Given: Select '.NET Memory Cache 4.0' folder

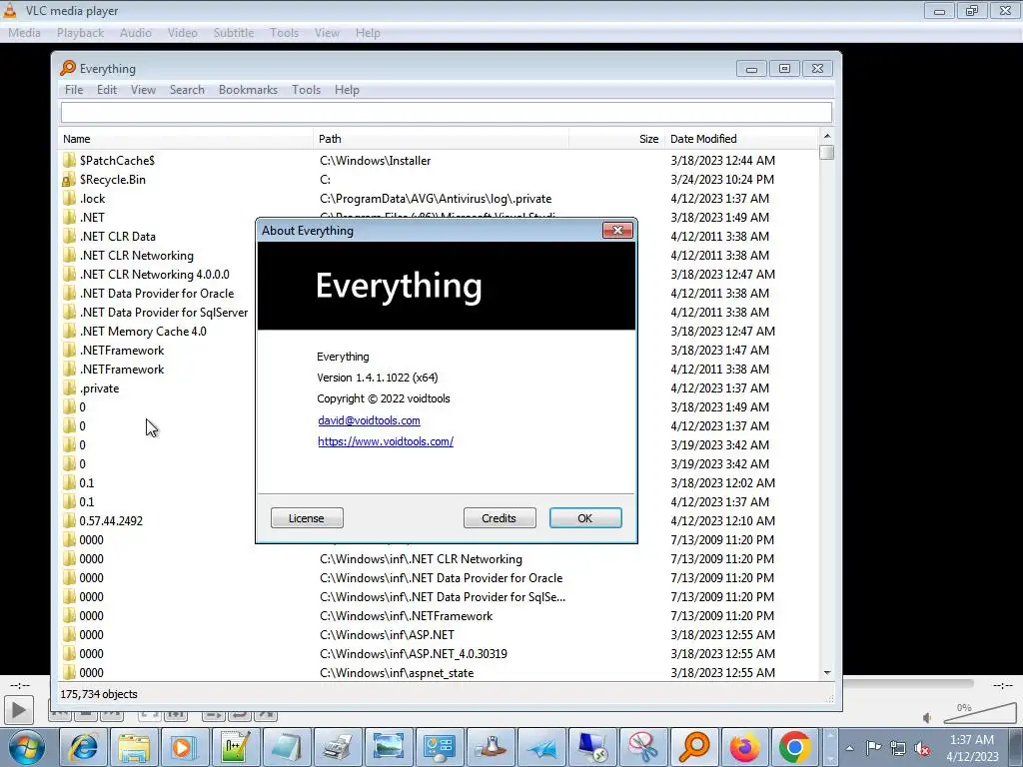Looking at the screenshot, I should coord(143,332).
